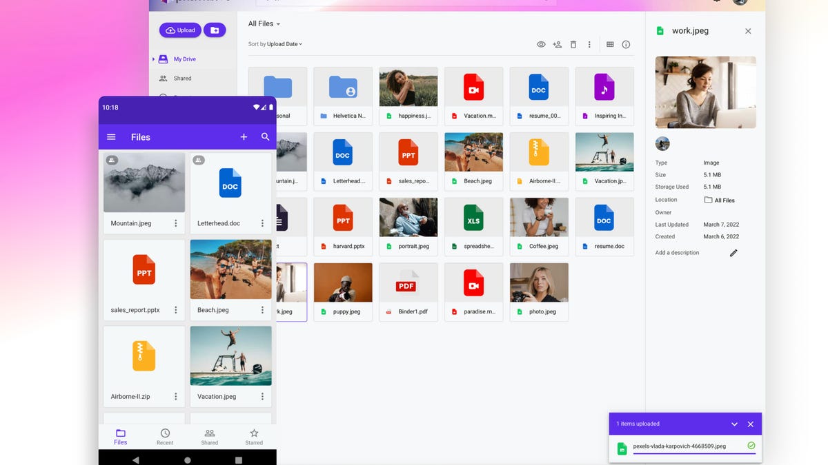Switch to the Files tab in the mobile app
This screenshot has width=828, height=465.
pos(121,437)
